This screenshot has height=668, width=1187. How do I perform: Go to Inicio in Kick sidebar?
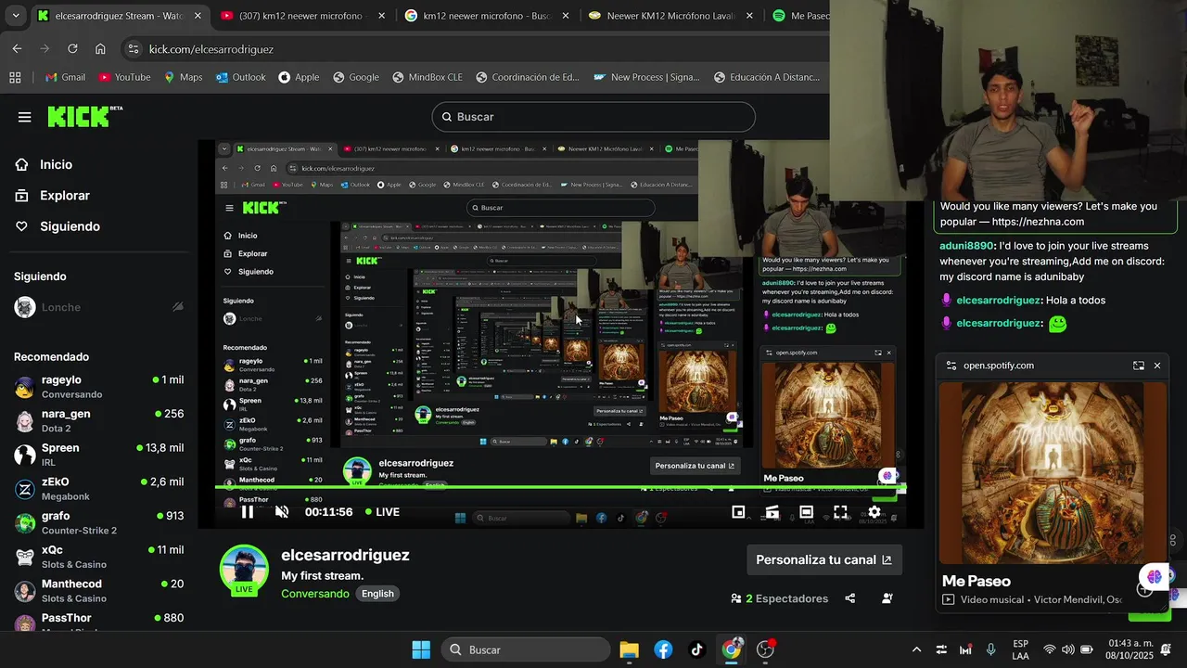(x=56, y=164)
